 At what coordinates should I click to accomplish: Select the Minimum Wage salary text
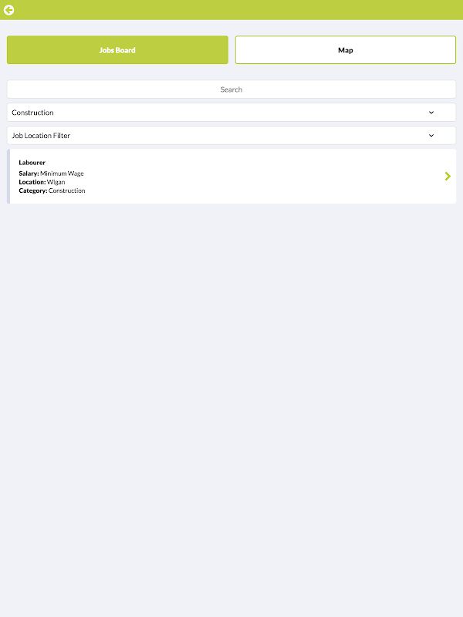(x=63, y=174)
